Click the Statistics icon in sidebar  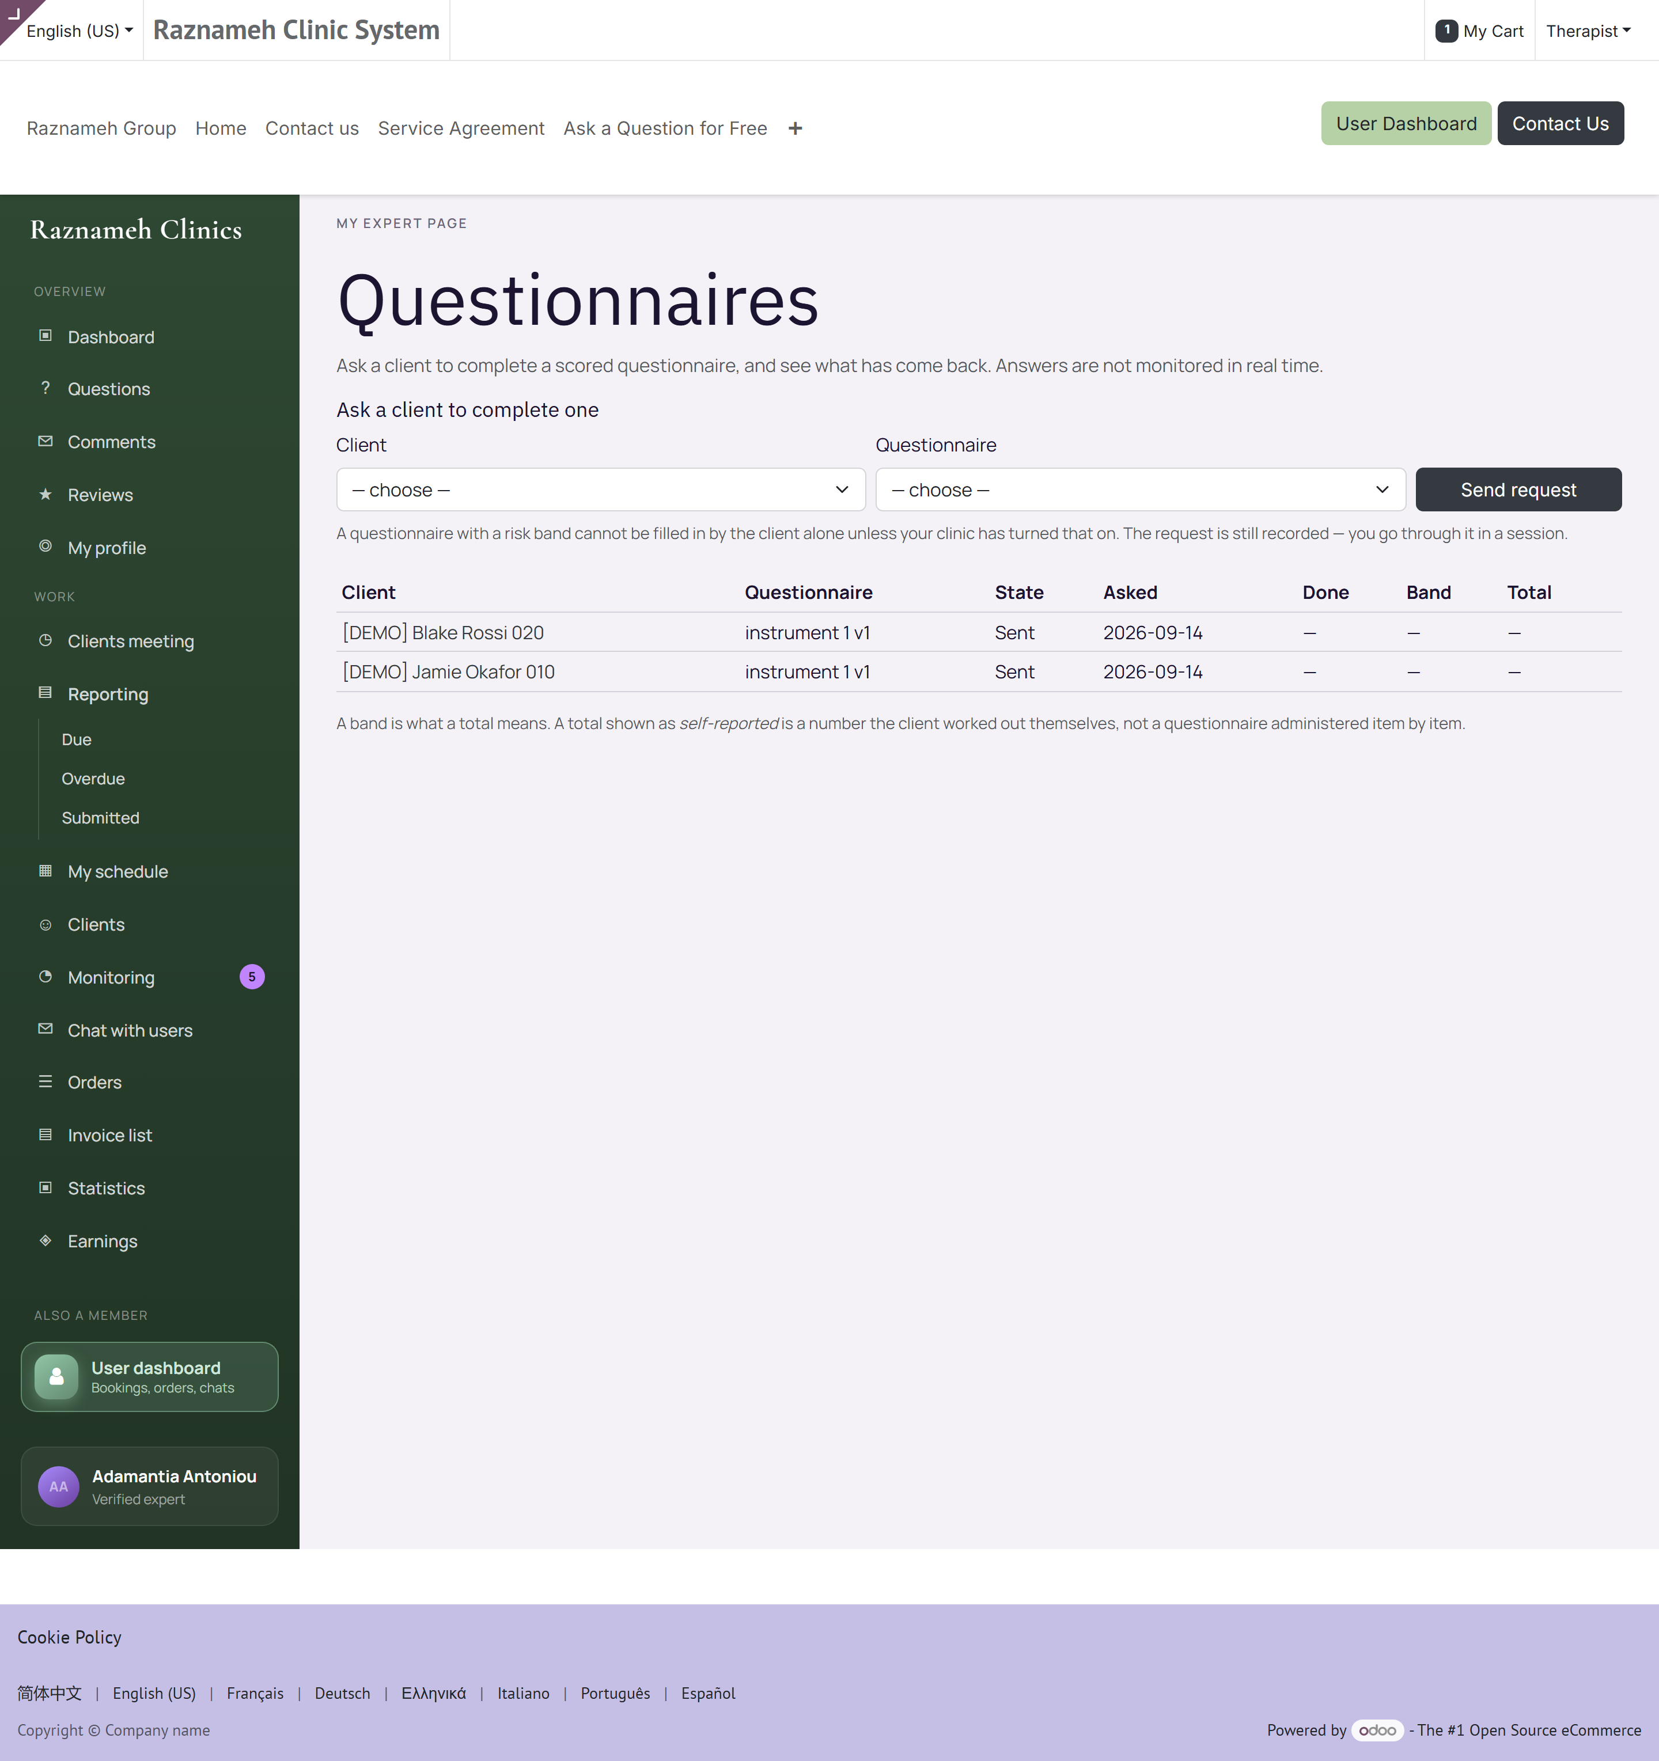[x=45, y=1188]
